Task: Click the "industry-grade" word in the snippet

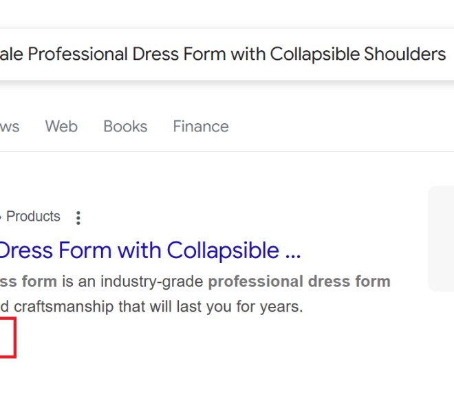Action: point(152,281)
